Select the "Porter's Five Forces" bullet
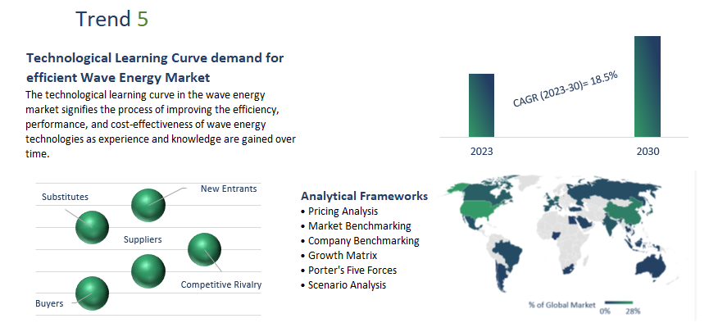Viewport: 709px width, 332px height. click(348, 270)
